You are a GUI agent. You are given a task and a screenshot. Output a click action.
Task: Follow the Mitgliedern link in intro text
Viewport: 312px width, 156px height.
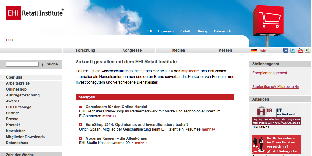tap(190, 71)
